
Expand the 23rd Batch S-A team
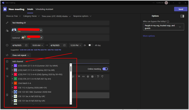point(12,83)
